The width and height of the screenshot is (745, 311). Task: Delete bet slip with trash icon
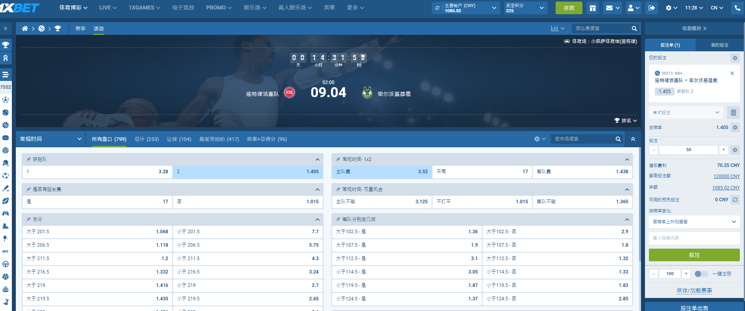[x=733, y=112]
